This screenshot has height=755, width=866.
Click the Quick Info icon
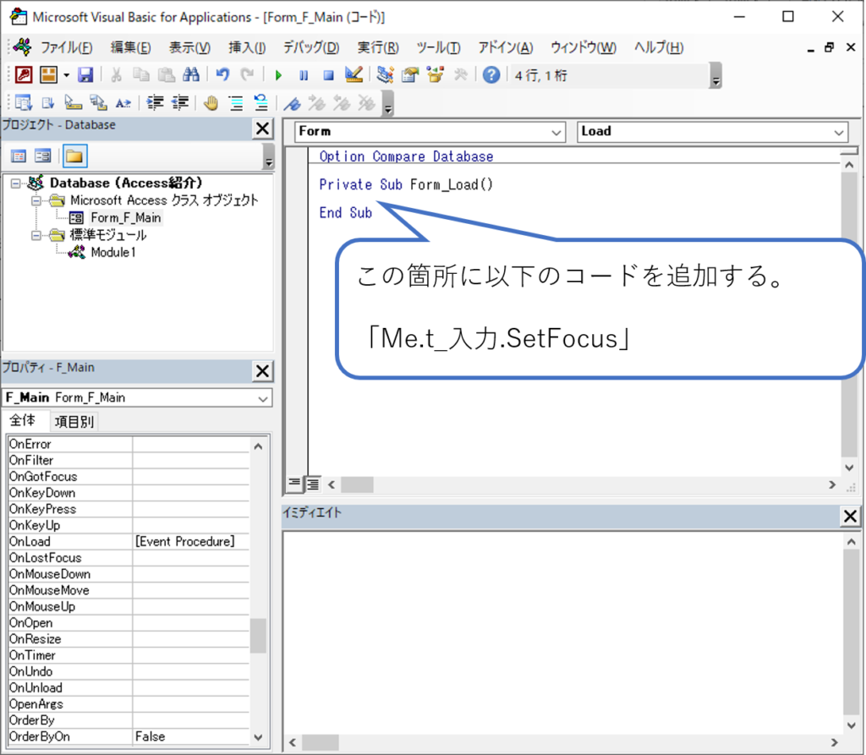tap(73, 103)
